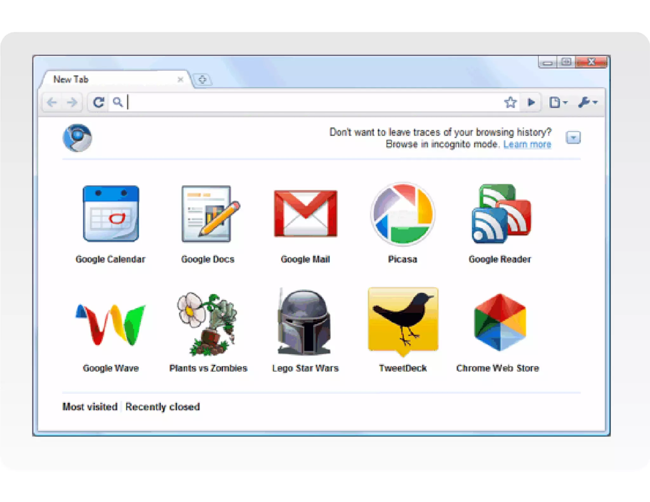Click the Picasa label text
650x502 pixels.
click(402, 260)
